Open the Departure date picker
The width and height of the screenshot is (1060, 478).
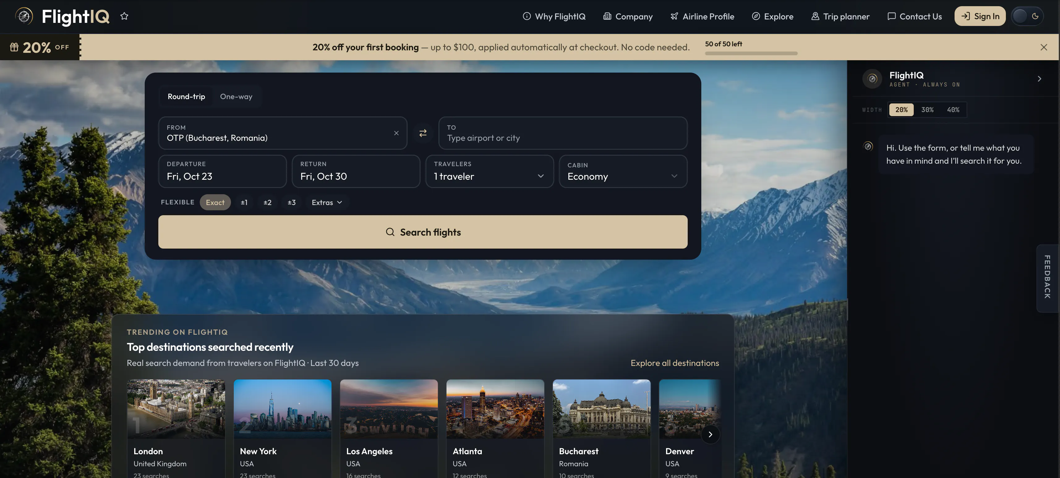click(x=222, y=171)
